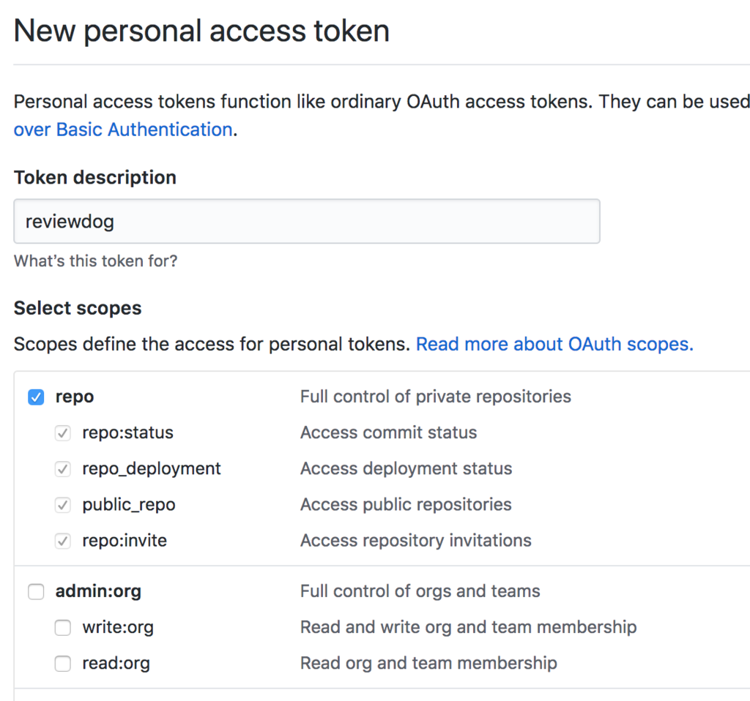Click the "Full control of private repositories" description
Screen dimensions: 750x701
[x=435, y=397]
